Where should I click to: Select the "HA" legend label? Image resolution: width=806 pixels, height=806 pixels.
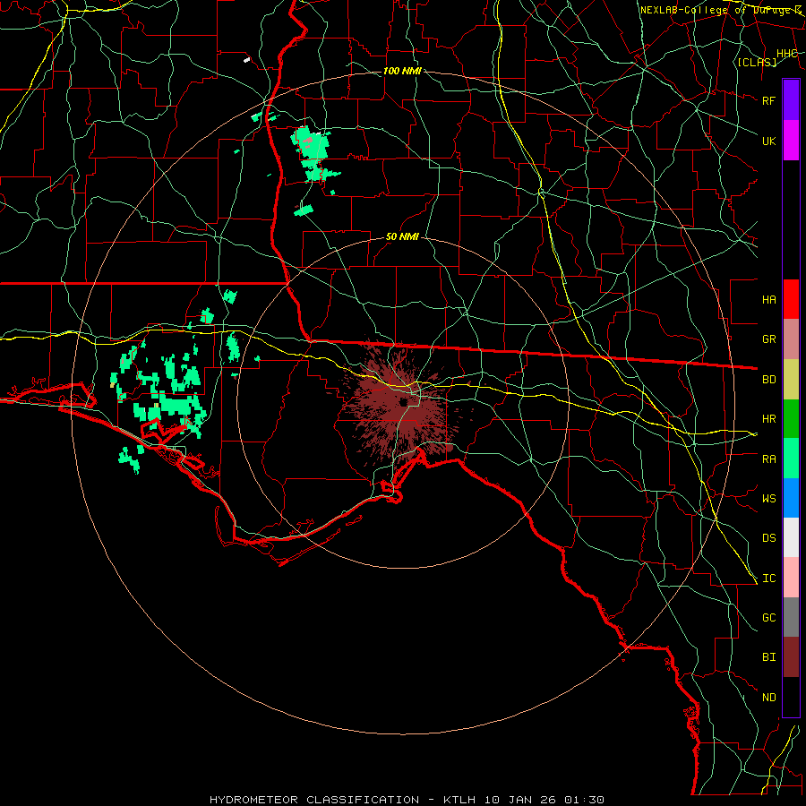pos(768,299)
